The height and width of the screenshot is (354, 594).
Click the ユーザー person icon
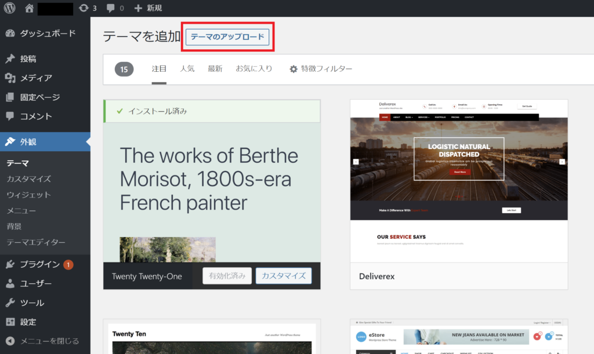pyautogui.click(x=10, y=283)
